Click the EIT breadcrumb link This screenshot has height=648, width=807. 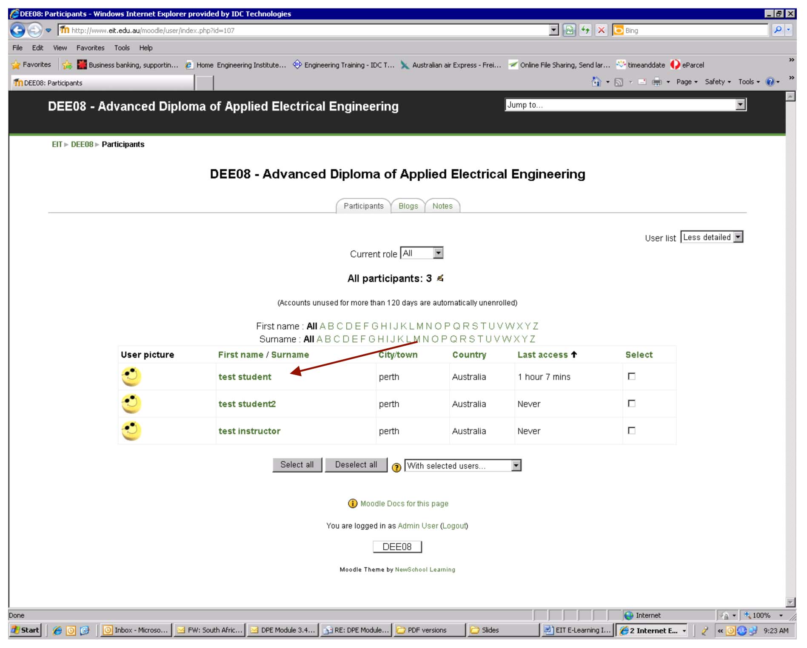click(x=57, y=144)
